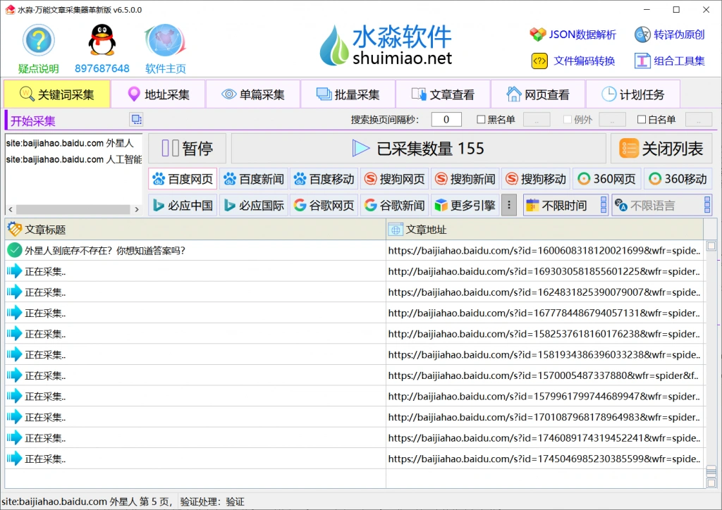
Task: Open the 软件主页 globe icon
Action: coord(165,41)
